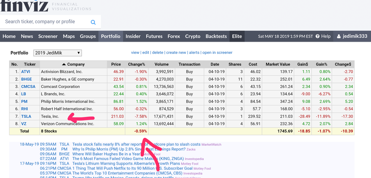
Task: Open news 'Tesla stock falls nearly 8%' headline
Action: (x=136, y=144)
